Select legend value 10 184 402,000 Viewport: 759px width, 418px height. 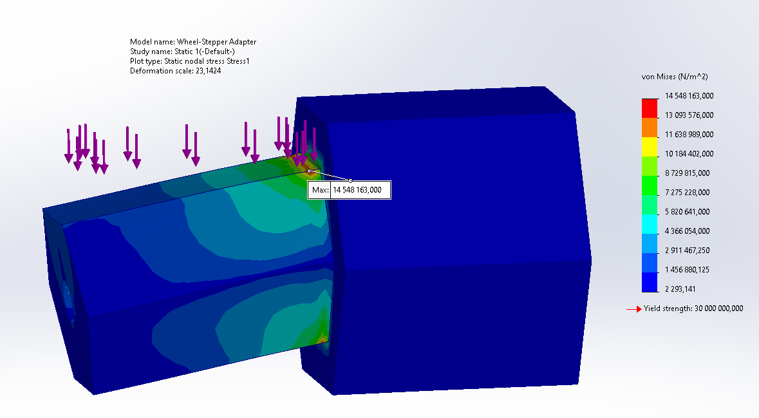pos(689,154)
